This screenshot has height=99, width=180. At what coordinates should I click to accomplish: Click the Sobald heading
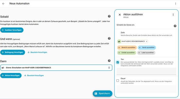(x=4, y=17)
